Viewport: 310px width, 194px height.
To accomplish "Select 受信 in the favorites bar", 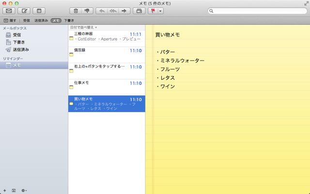I will pyautogui.click(x=27, y=20).
